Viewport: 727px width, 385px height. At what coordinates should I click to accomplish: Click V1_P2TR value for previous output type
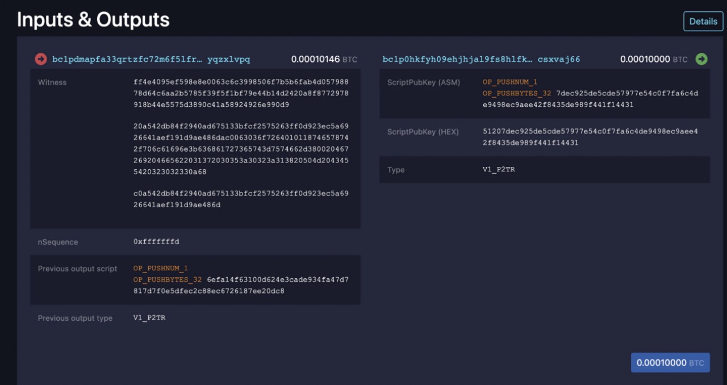(x=149, y=317)
